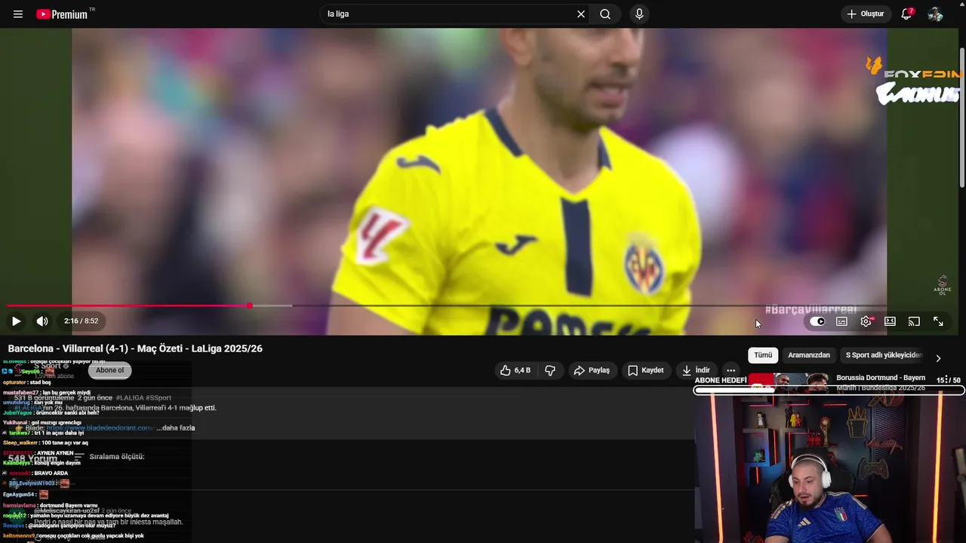Share the video via Paylaş

click(592, 370)
